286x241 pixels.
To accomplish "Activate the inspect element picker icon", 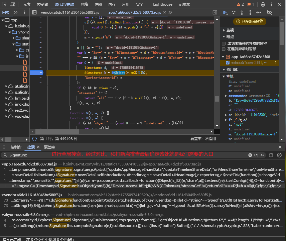I will click(4, 4).
